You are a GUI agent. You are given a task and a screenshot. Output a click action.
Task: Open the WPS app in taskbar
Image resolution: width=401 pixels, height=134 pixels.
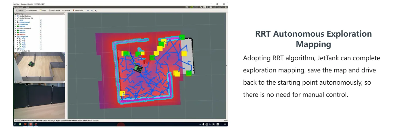pyautogui.click(x=25, y=124)
